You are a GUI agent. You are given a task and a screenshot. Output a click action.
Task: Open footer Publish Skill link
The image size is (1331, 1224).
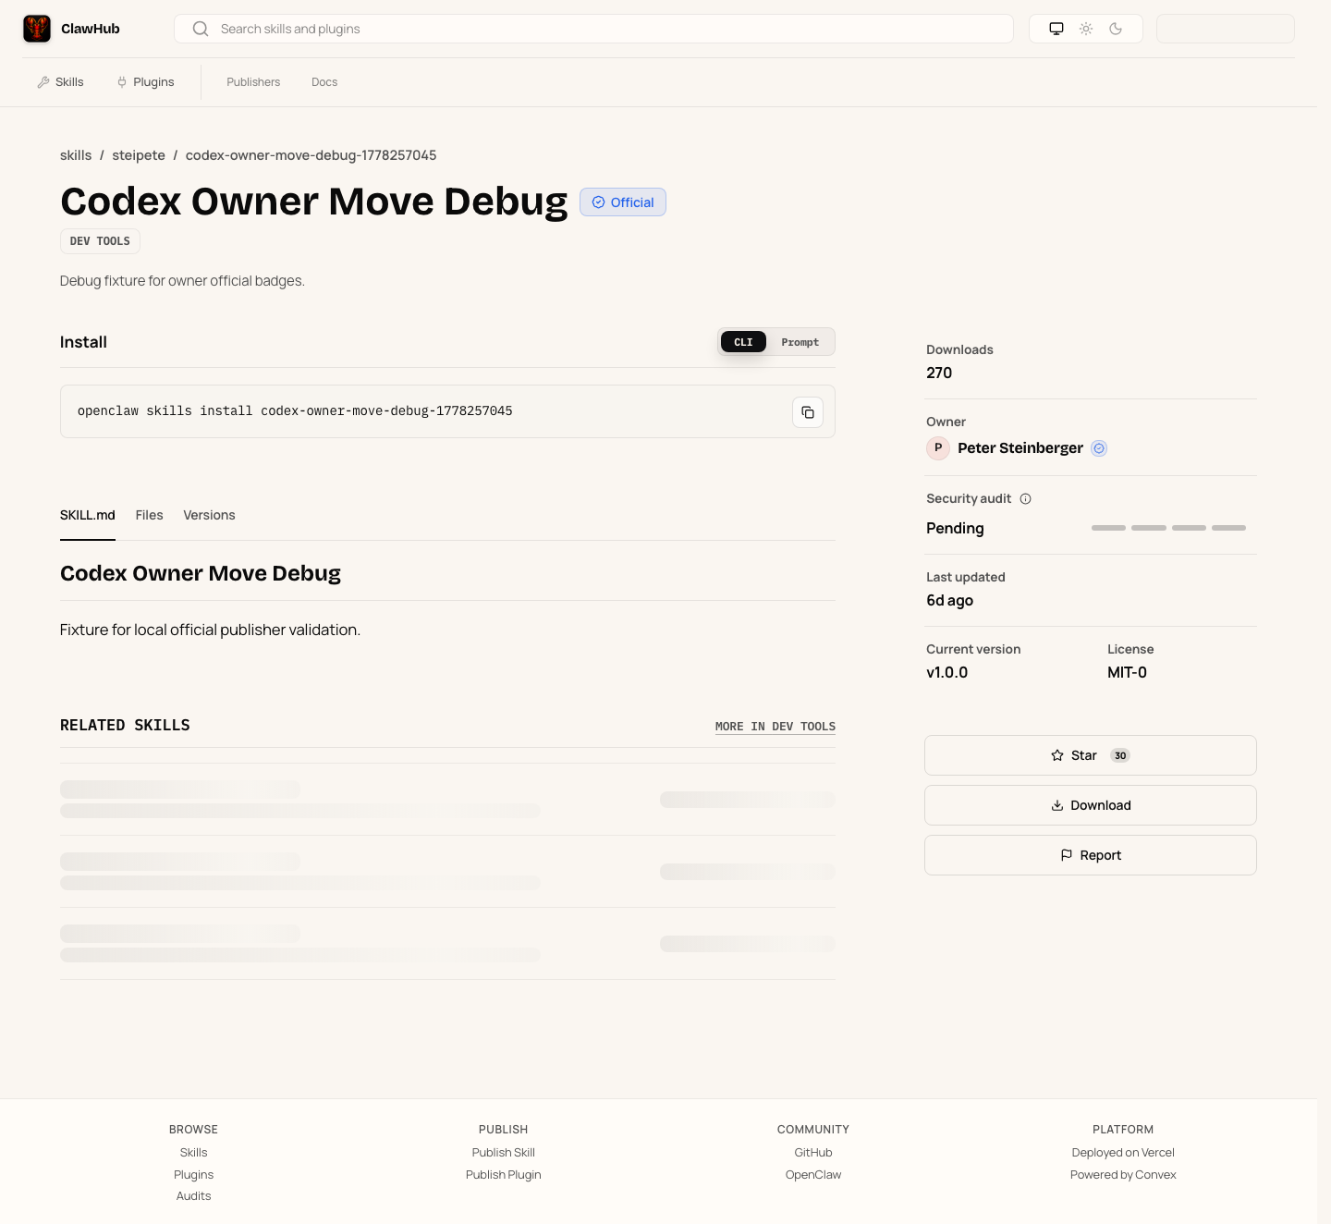pos(503,1153)
